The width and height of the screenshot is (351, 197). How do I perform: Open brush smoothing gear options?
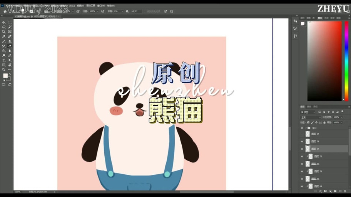pos(127,12)
